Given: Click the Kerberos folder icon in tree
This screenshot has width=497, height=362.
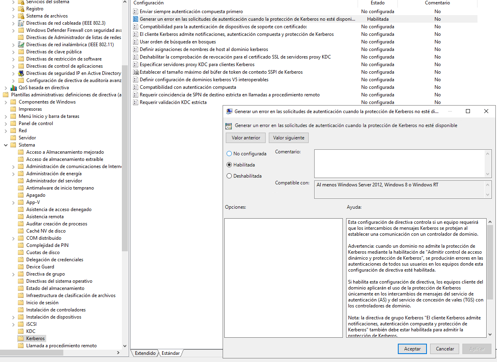Looking at the screenshot, I should tap(21, 339).
